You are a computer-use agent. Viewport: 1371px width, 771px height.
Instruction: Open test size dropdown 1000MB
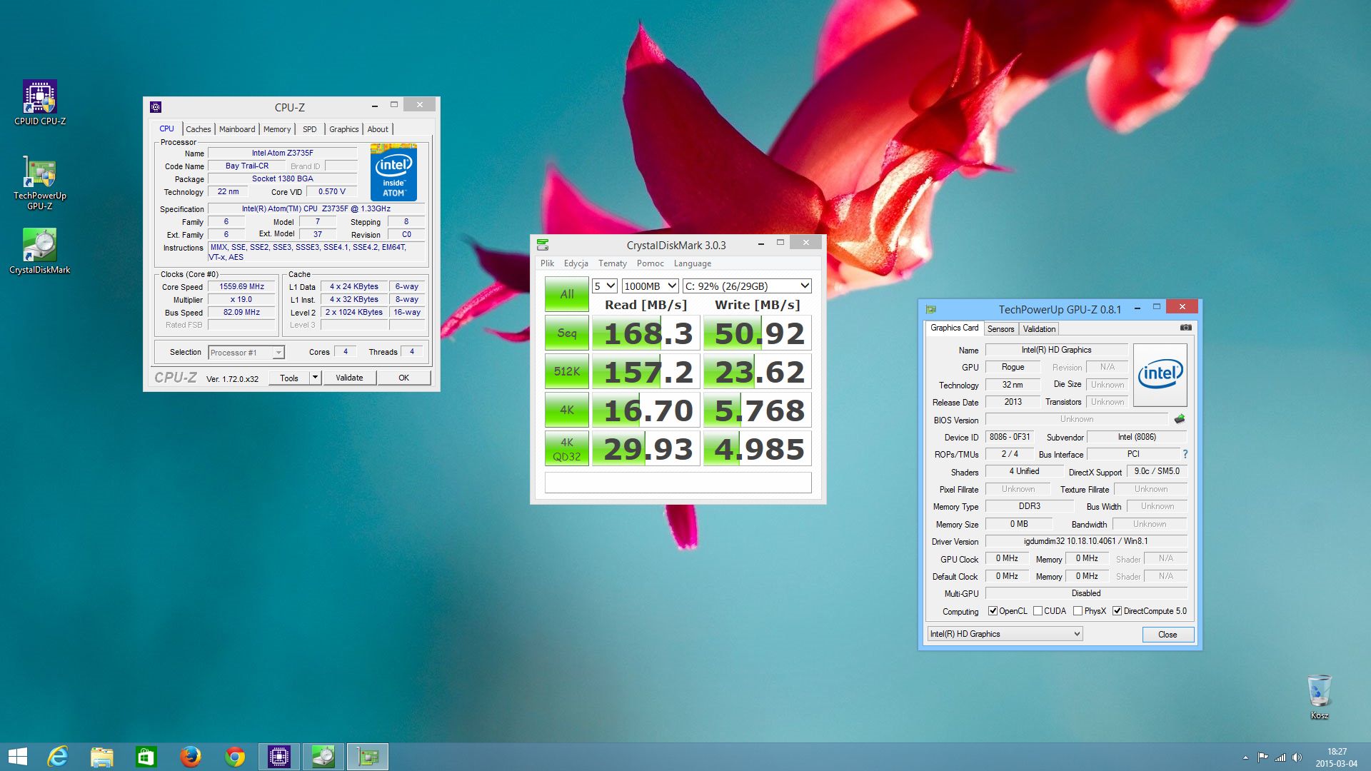pyautogui.click(x=650, y=286)
